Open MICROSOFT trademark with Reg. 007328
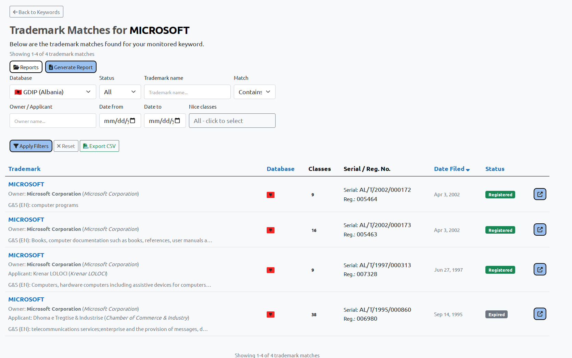This screenshot has width=572, height=358. pos(26,255)
